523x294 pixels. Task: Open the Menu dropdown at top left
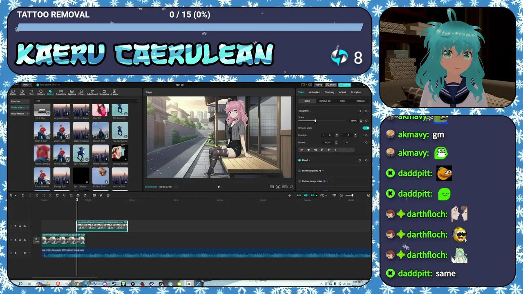point(26,85)
